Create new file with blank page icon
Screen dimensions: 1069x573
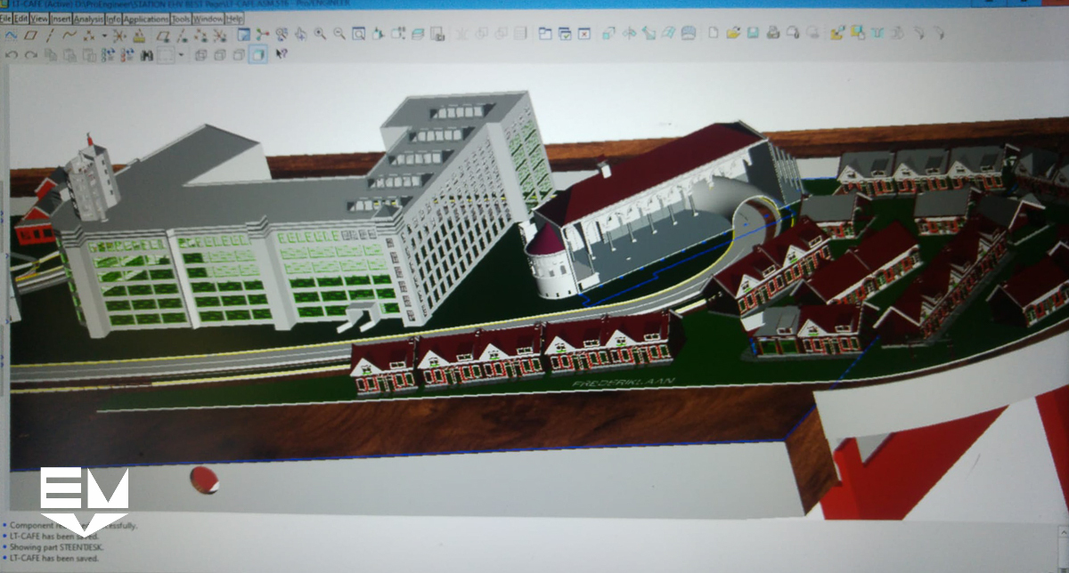713,34
